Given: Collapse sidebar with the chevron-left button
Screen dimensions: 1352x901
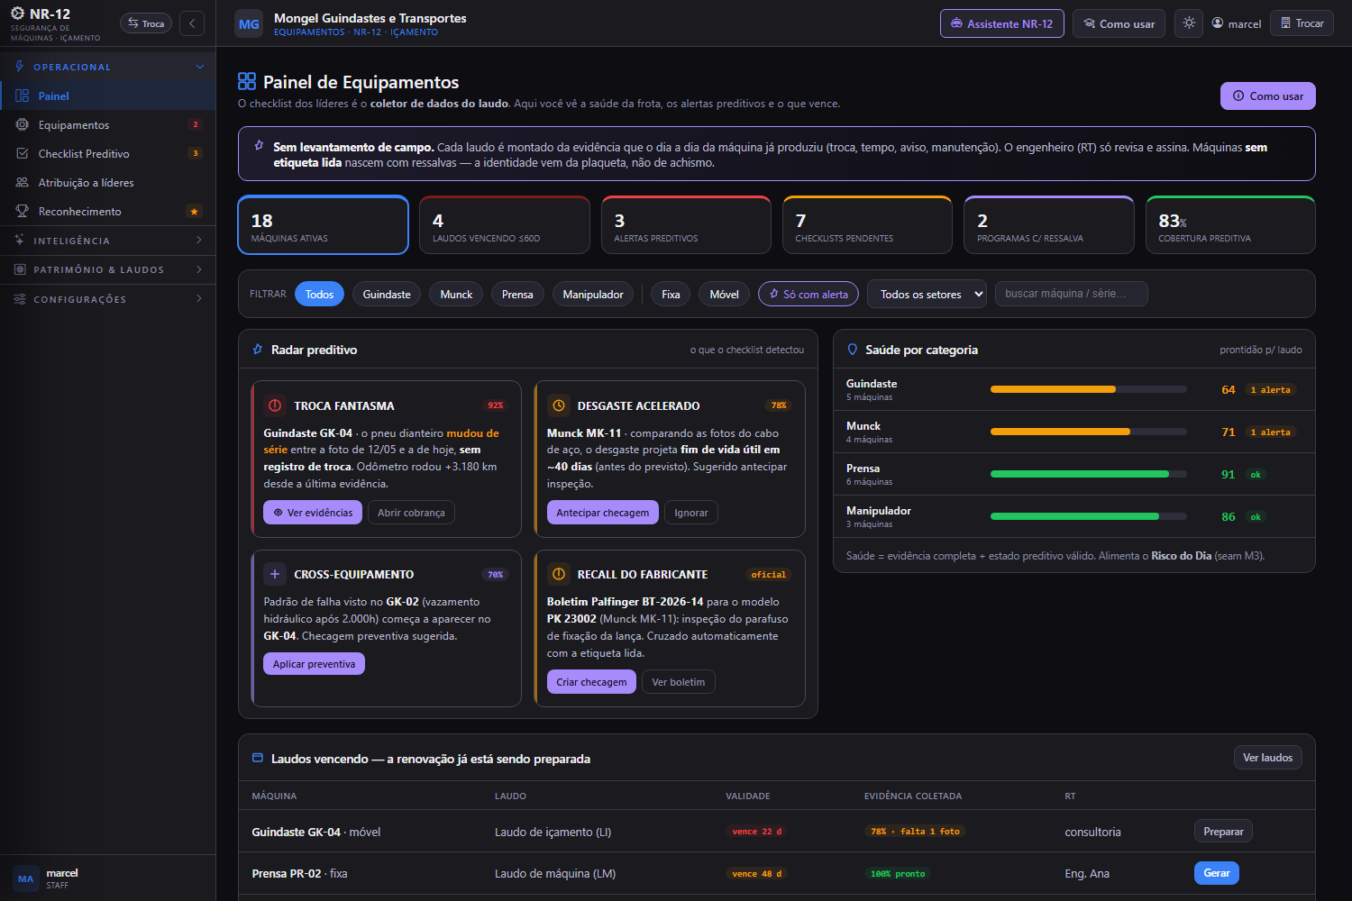Looking at the screenshot, I should tap(192, 23).
